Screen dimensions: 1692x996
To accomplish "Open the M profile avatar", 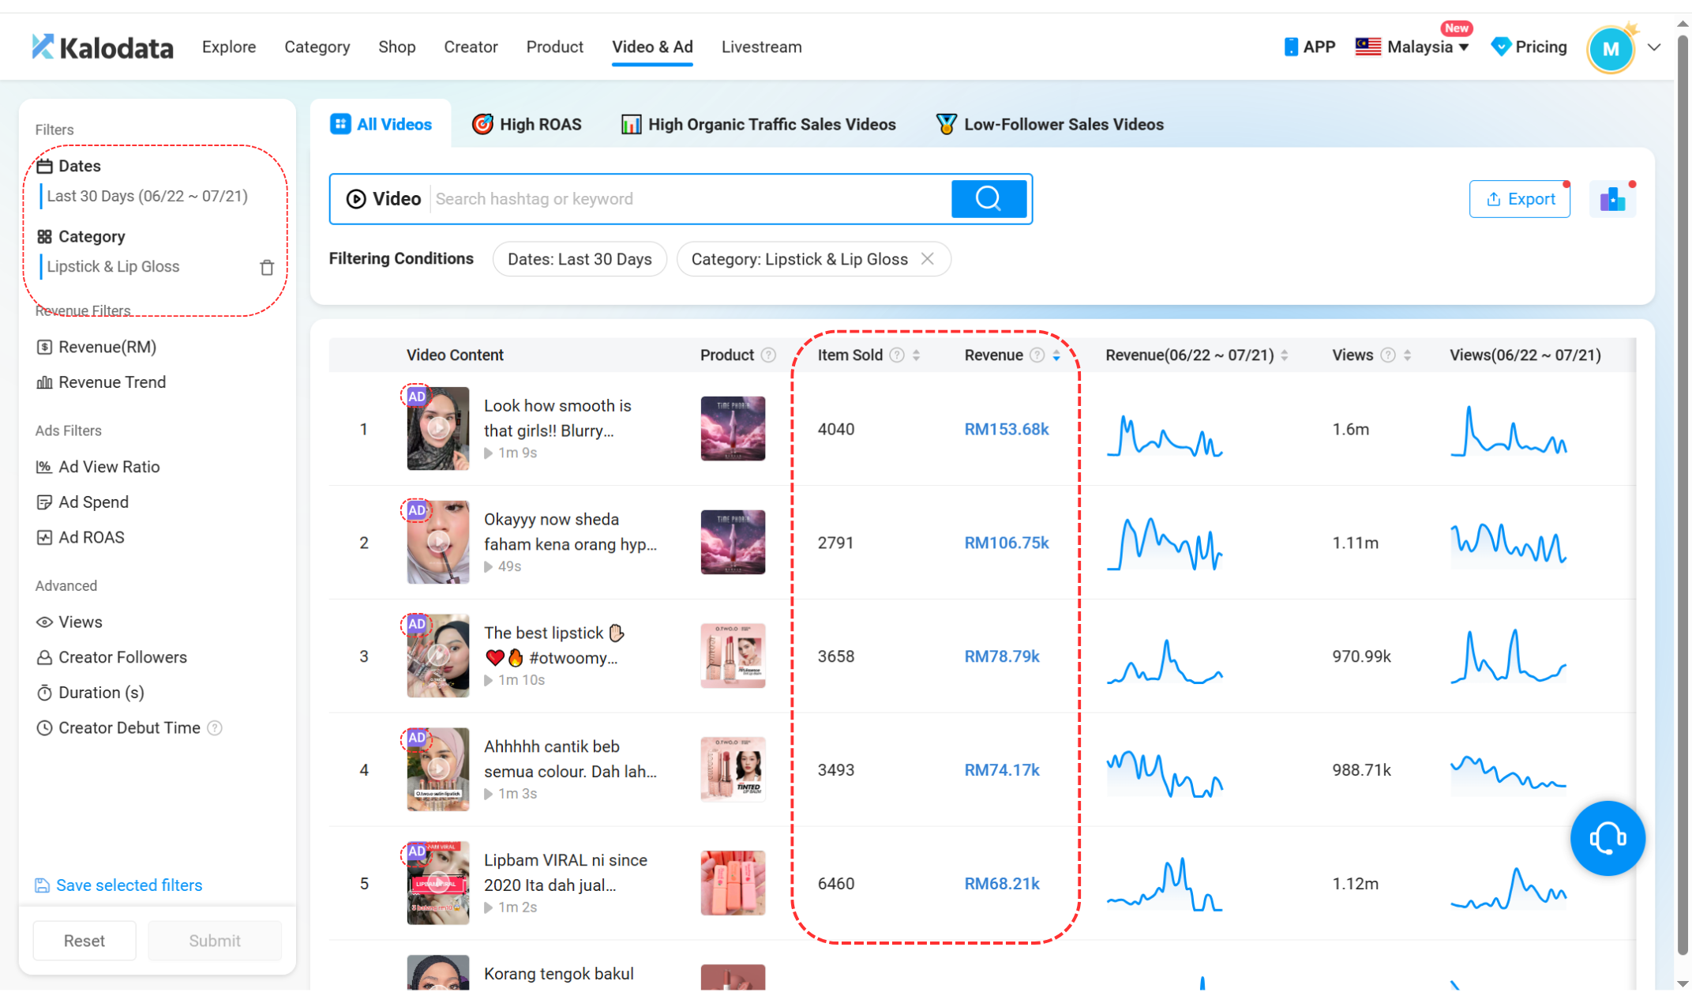I will (1610, 49).
